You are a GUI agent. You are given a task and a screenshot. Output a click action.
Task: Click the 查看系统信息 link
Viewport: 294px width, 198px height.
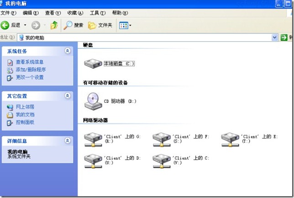click(x=29, y=62)
